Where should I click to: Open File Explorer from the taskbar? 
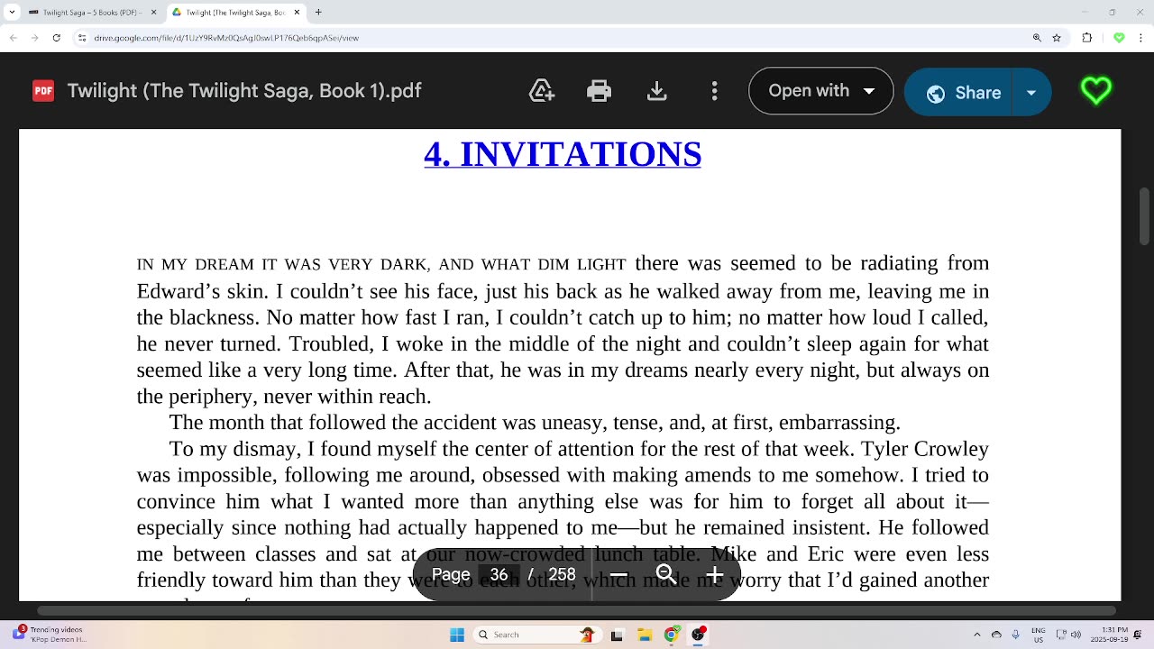tap(645, 635)
